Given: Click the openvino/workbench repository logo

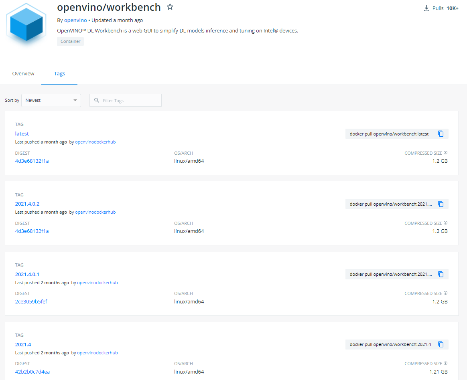Looking at the screenshot, I should point(26,25).
